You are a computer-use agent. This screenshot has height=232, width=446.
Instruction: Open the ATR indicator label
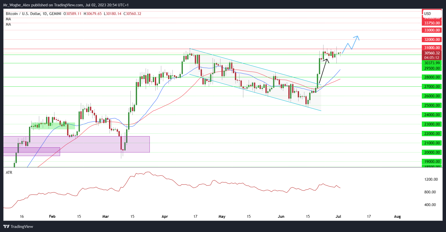pyautogui.click(x=9, y=173)
